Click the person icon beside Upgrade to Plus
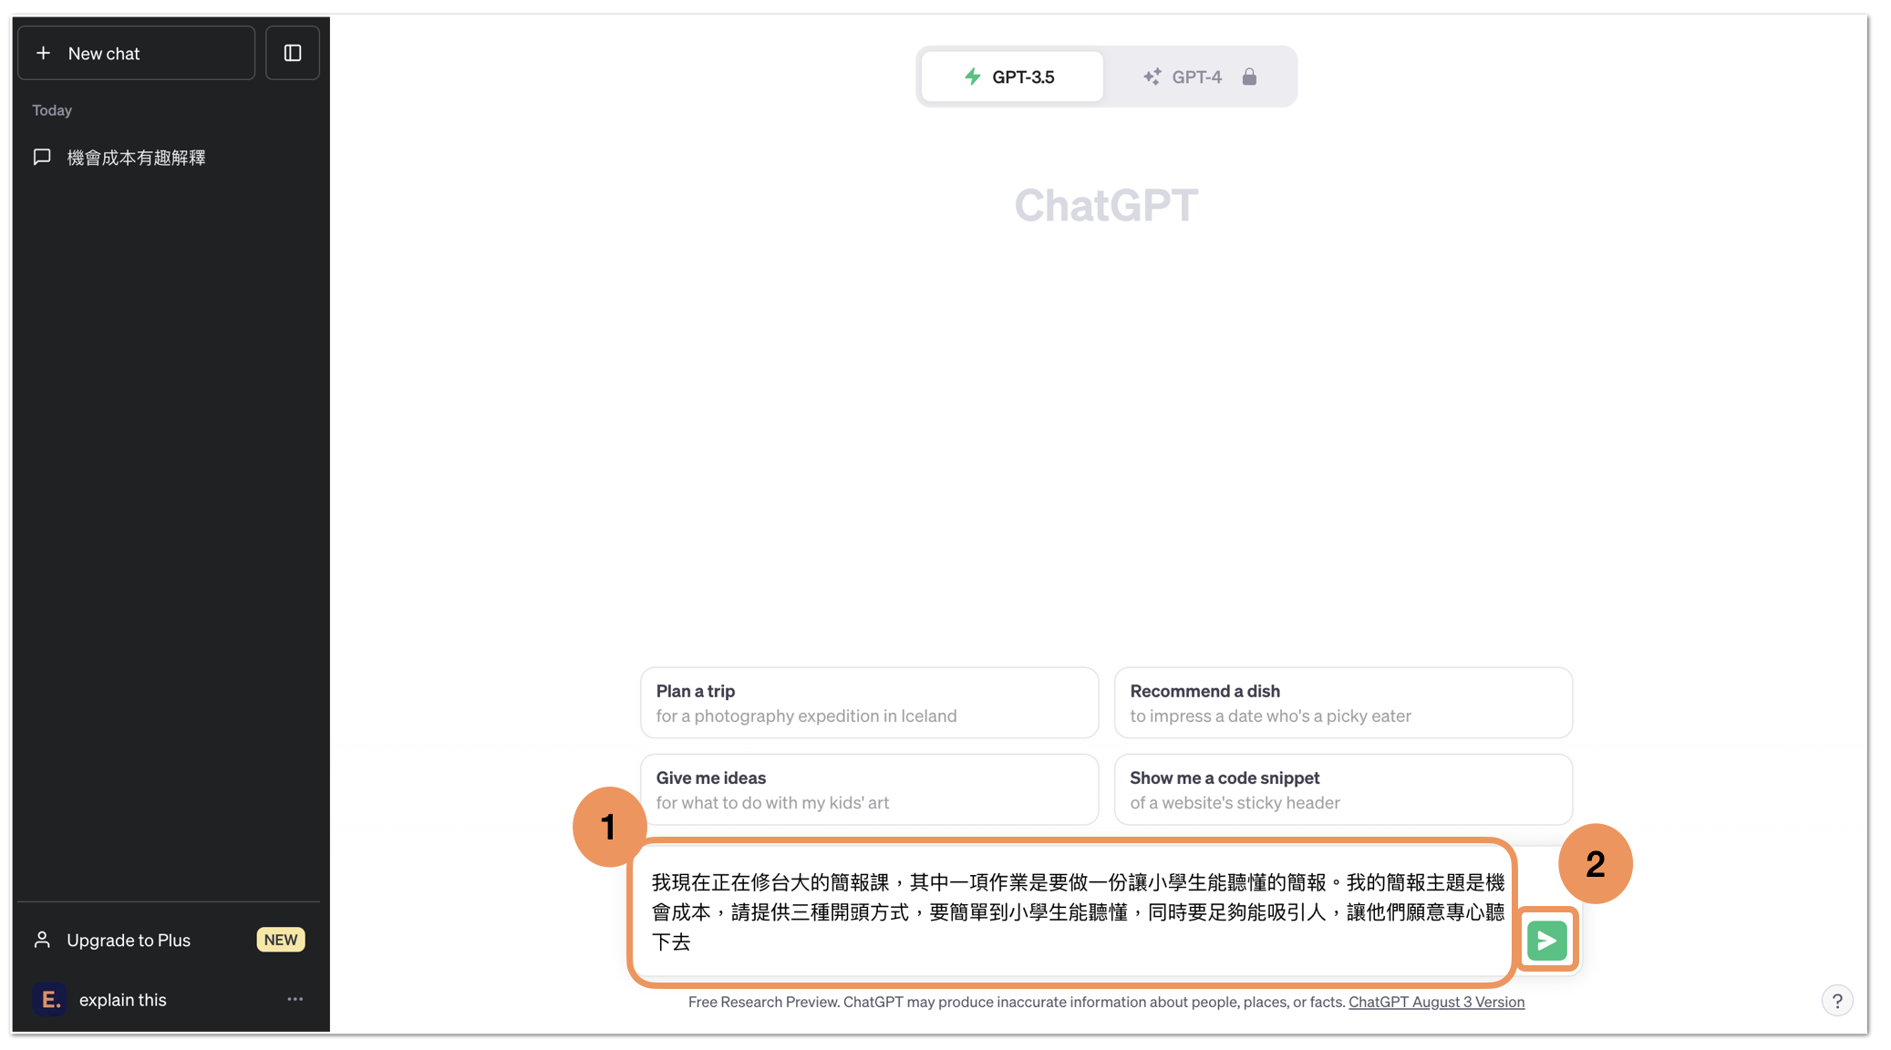The image size is (1891, 1050). [42, 940]
